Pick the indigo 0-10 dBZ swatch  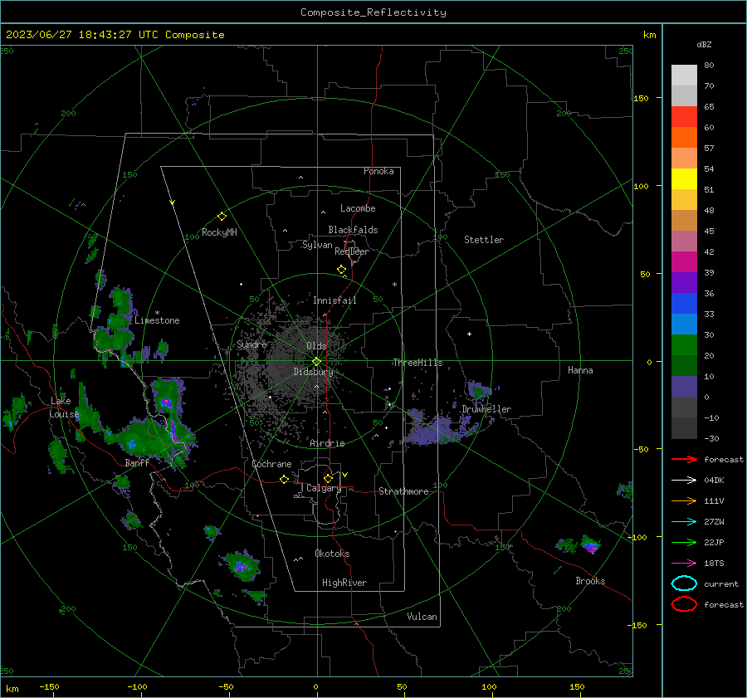pos(684,386)
